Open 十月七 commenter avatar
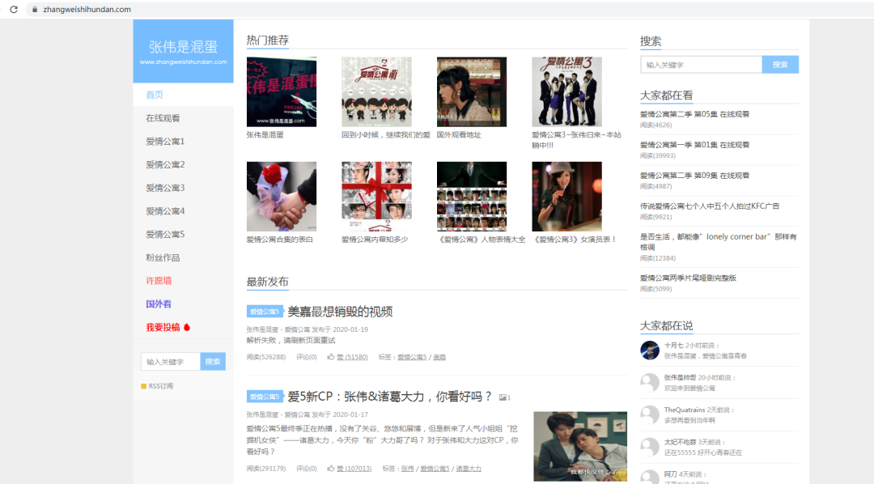874x484 pixels. click(649, 350)
